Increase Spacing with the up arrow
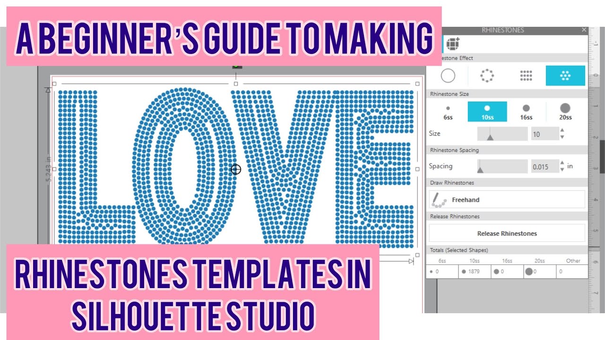The width and height of the screenshot is (605, 340). [x=562, y=163]
